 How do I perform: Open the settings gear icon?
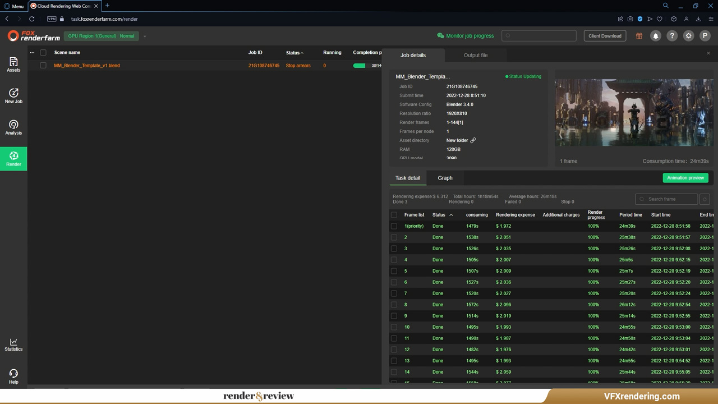click(688, 36)
